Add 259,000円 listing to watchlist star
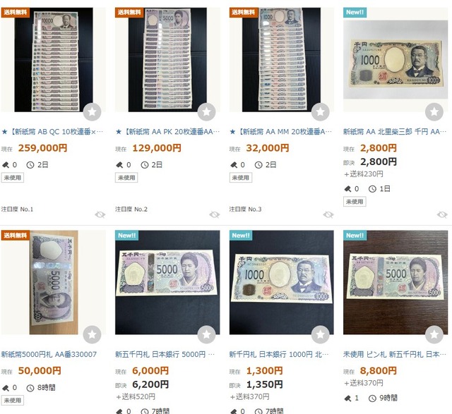452x414 pixels. 92,111
